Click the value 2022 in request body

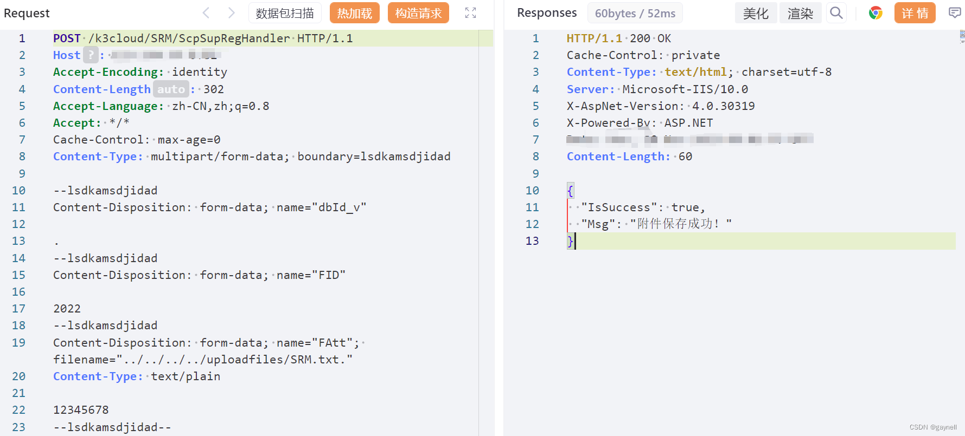(x=67, y=309)
